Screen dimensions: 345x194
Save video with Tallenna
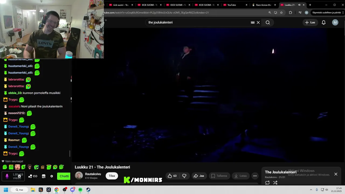(x=219, y=176)
